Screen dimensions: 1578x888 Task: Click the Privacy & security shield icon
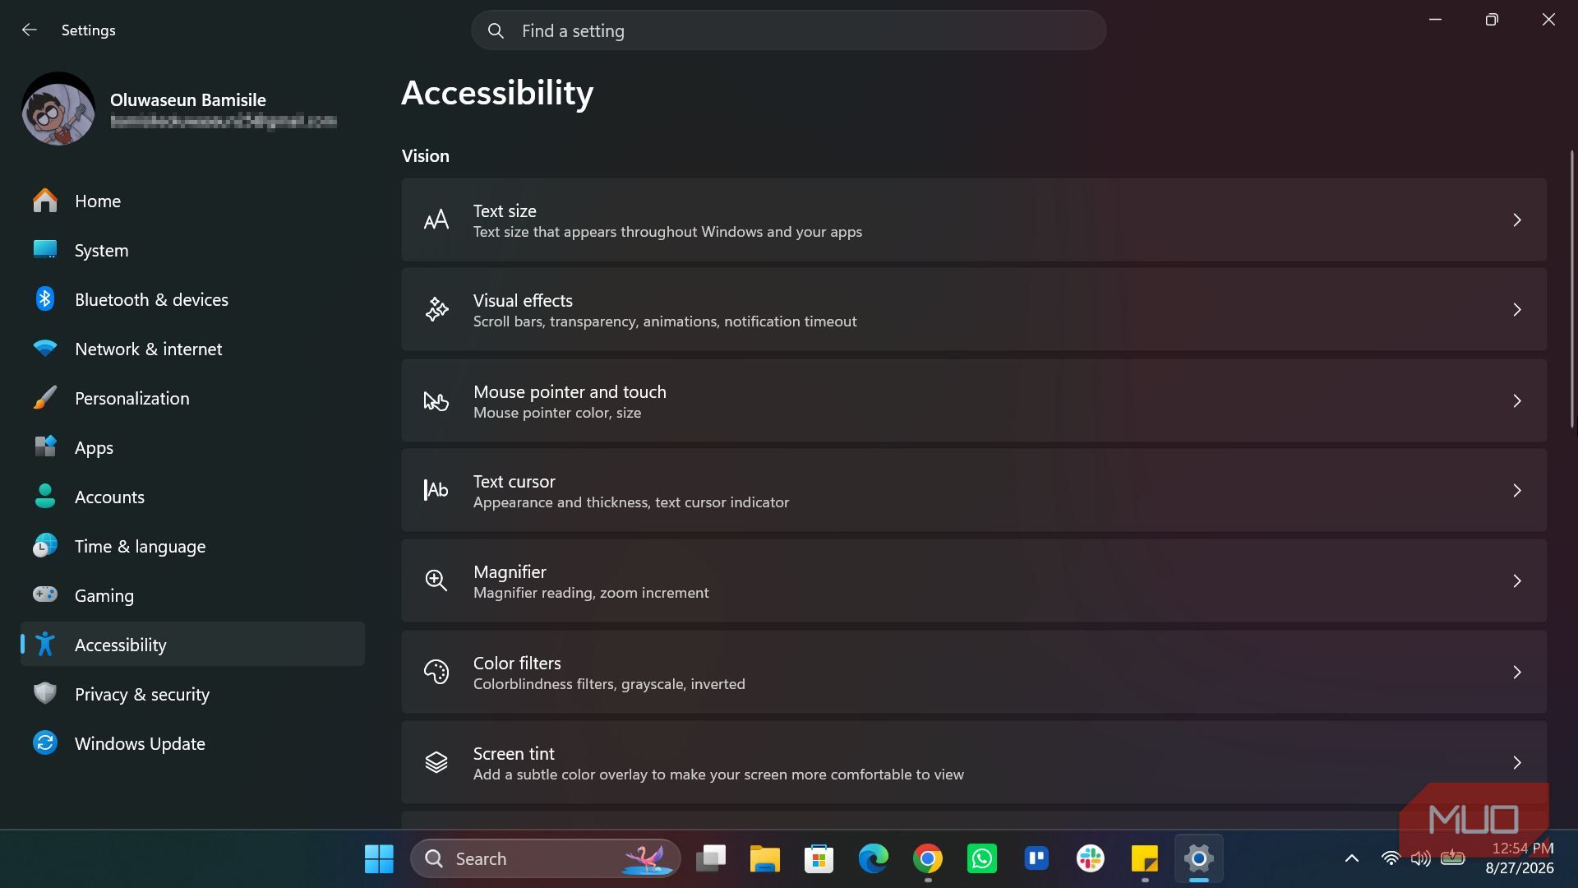point(45,694)
